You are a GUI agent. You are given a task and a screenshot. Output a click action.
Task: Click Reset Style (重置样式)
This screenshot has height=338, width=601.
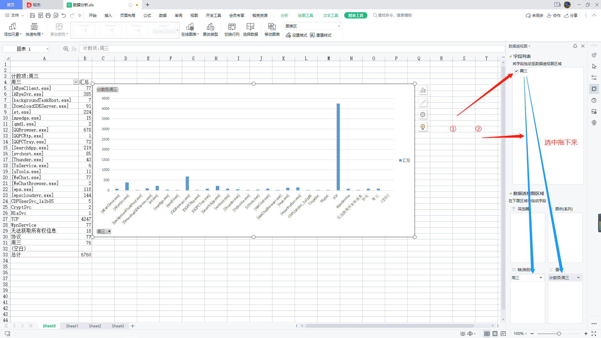(x=321, y=35)
